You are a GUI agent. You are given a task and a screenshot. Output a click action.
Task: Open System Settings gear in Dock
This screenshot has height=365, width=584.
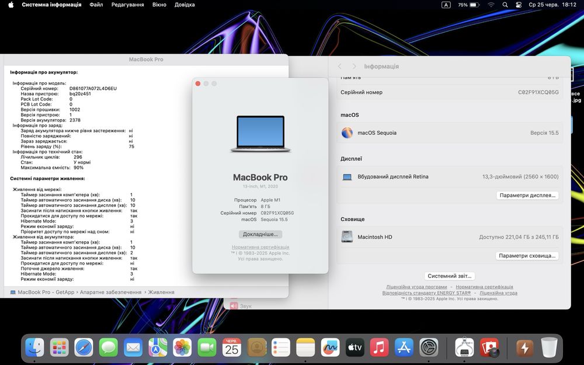tap(429, 348)
